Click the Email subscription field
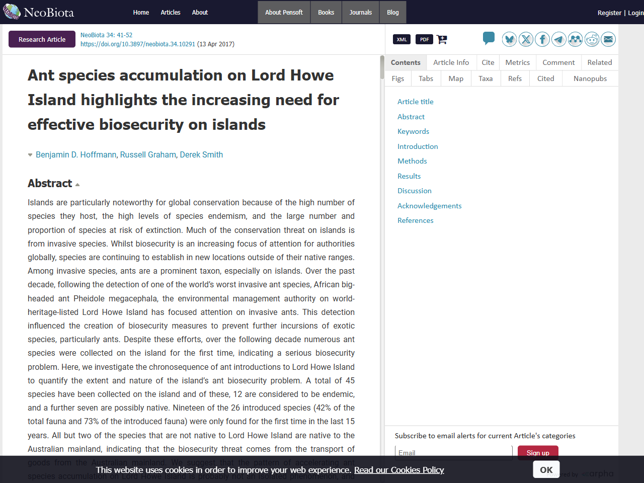Screen dimensions: 644x483 [453, 452]
